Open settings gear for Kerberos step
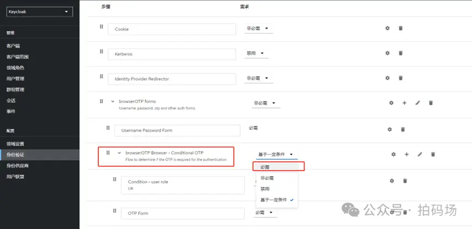This screenshot has height=229, width=472. [387, 53]
